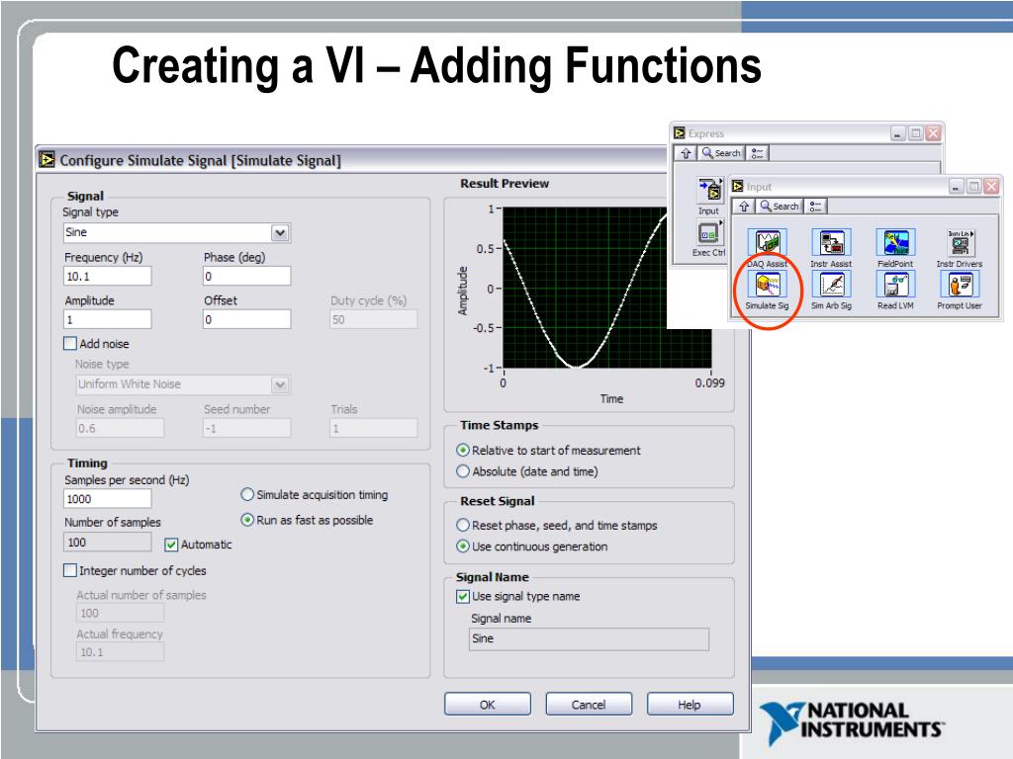Screen dimensions: 1013x759
Task: Click the up arrow in Express palette
Action: coord(686,153)
